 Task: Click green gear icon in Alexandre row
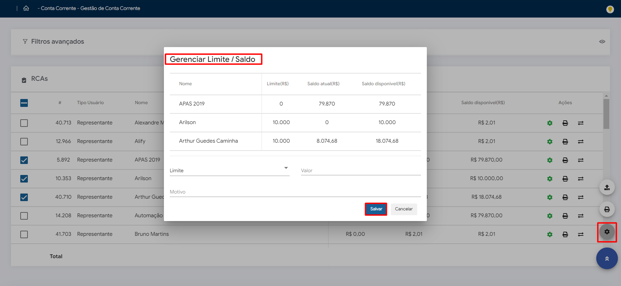click(x=550, y=123)
